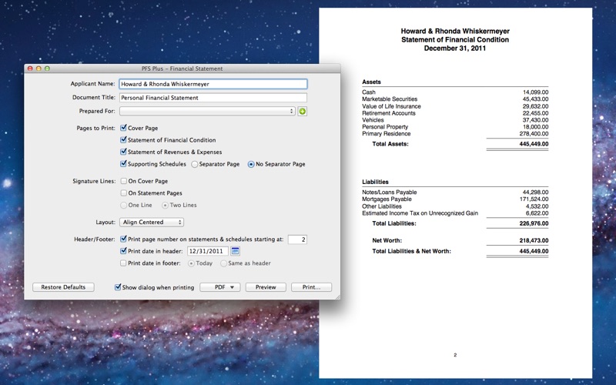Disable Statement of Revenues & Expenses
The width and height of the screenshot is (616, 385).
click(x=124, y=152)
